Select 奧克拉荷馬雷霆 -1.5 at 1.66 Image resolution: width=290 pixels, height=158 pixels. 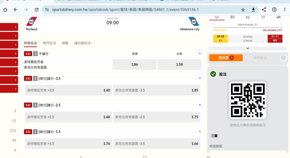pyautogui.click(x=157, y=144)
